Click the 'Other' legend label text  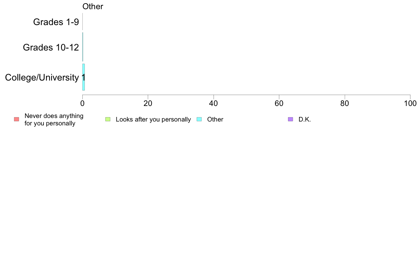(x=215, y=119)
